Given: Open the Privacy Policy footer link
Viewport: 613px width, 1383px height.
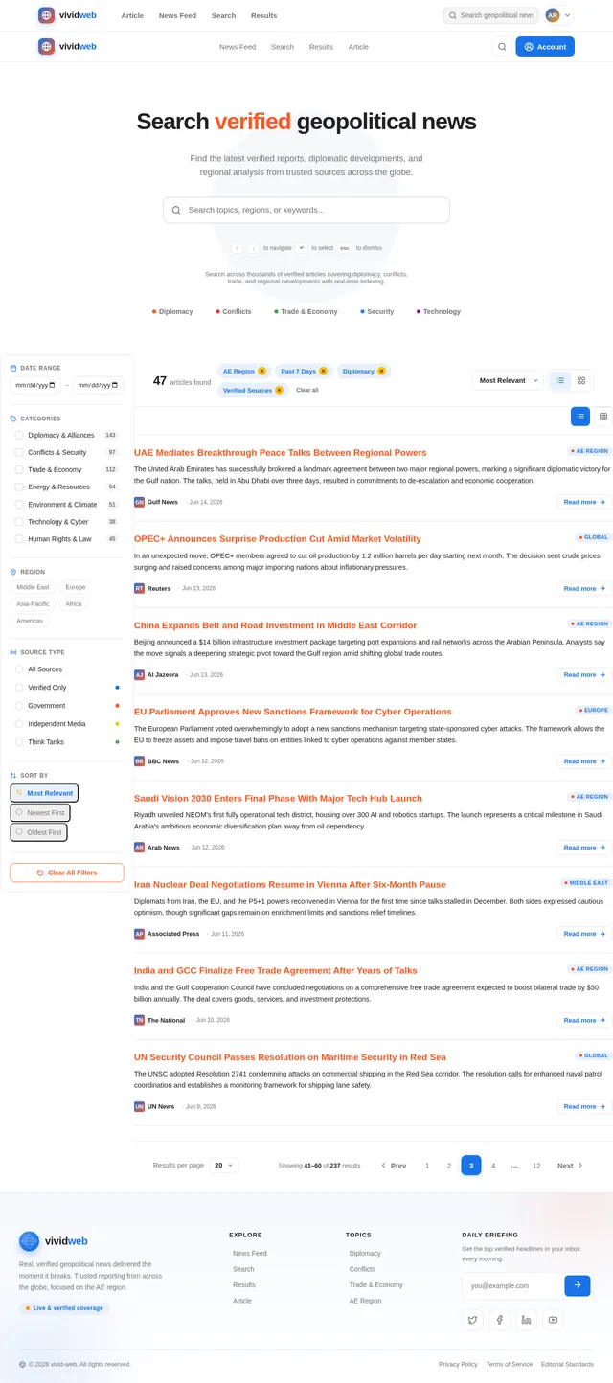Looking at the screenshot, I should 458,1364.
